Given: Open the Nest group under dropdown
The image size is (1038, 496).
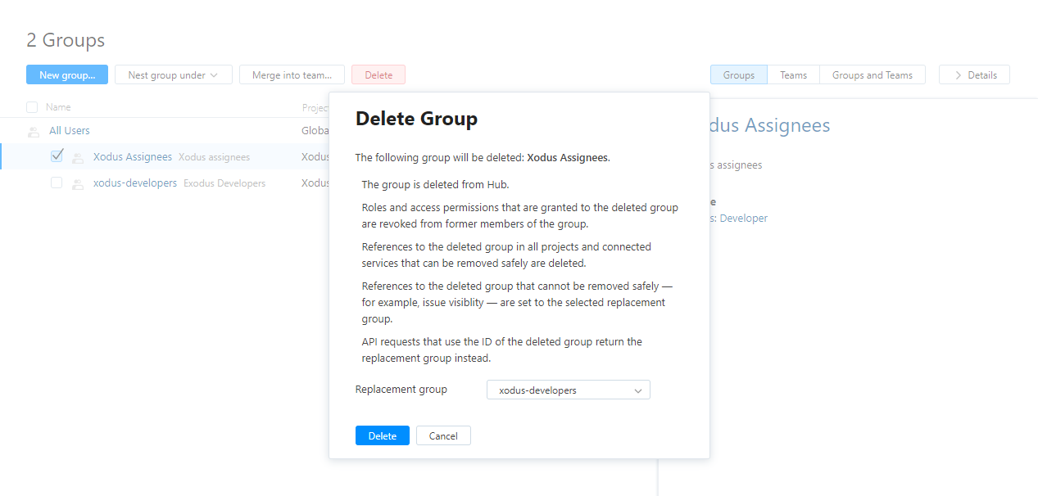Looking at the screenshot, I should coord(173,74).
